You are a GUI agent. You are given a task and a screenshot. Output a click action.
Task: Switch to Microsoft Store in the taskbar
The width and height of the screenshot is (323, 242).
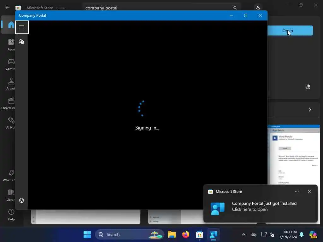pos(199,234)
